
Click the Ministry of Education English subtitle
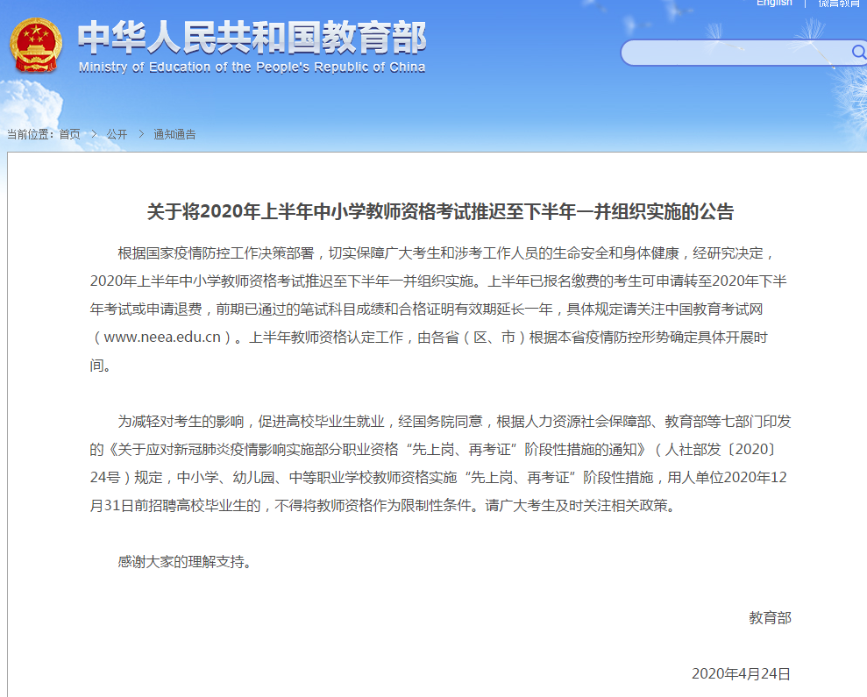pos(252,68)
